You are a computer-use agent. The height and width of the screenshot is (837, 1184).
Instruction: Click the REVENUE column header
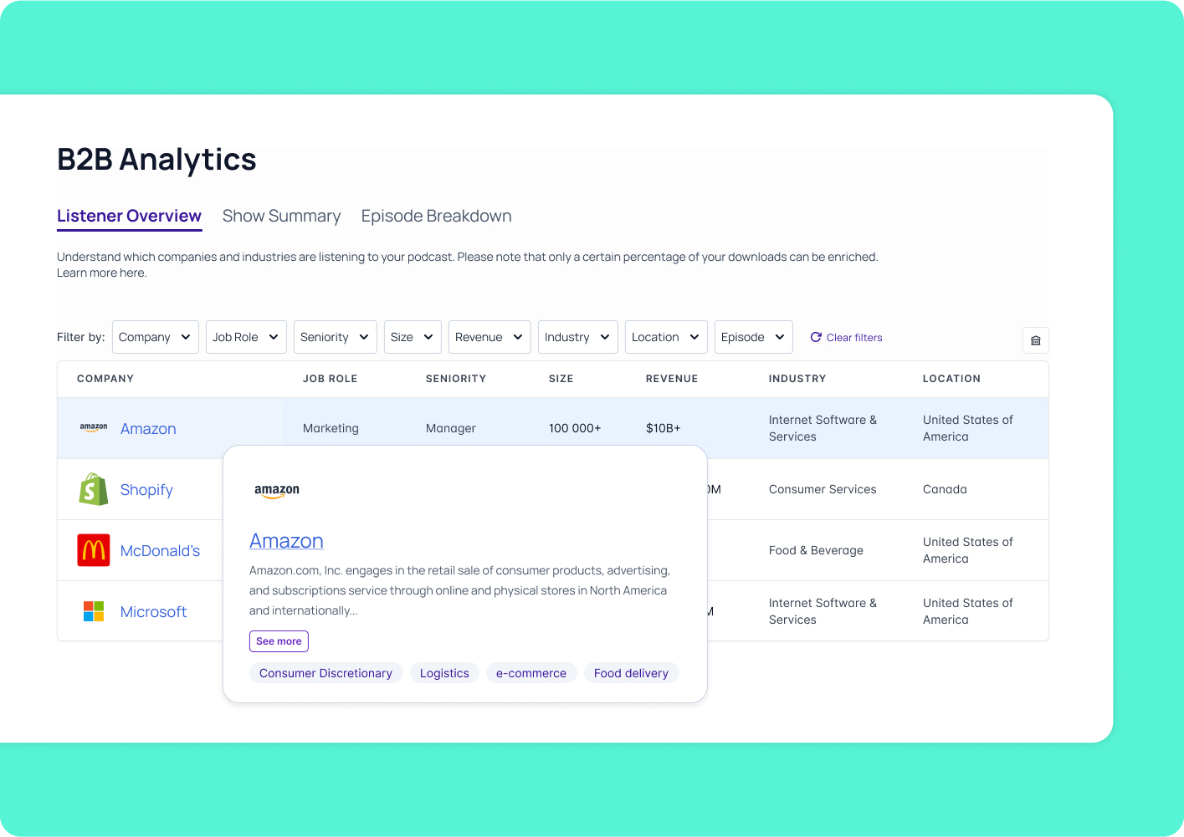point(672,379)
